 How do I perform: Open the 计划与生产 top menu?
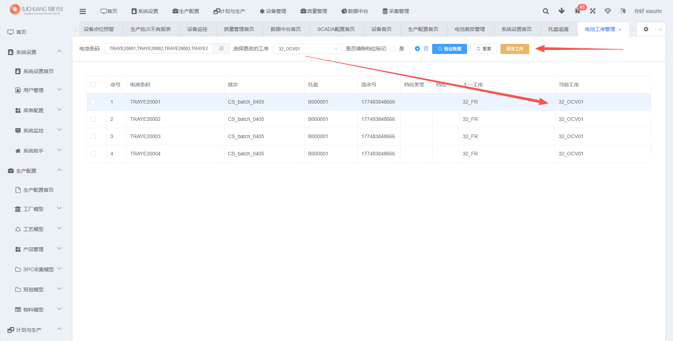pos(229,11)
